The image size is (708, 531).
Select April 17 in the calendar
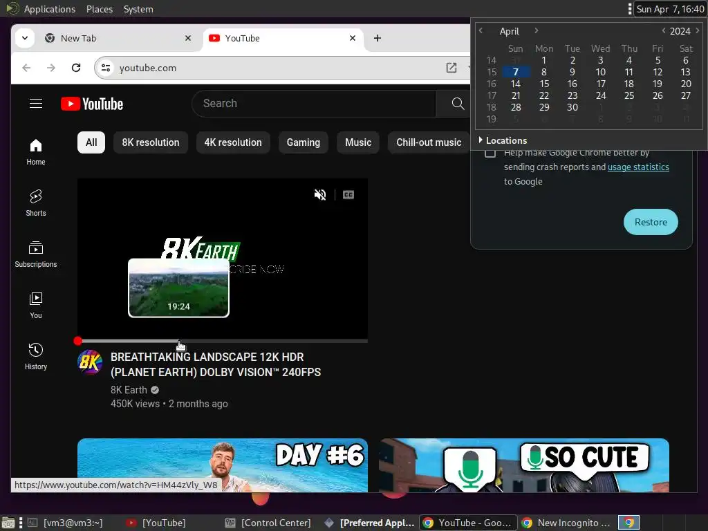point(601,84)
